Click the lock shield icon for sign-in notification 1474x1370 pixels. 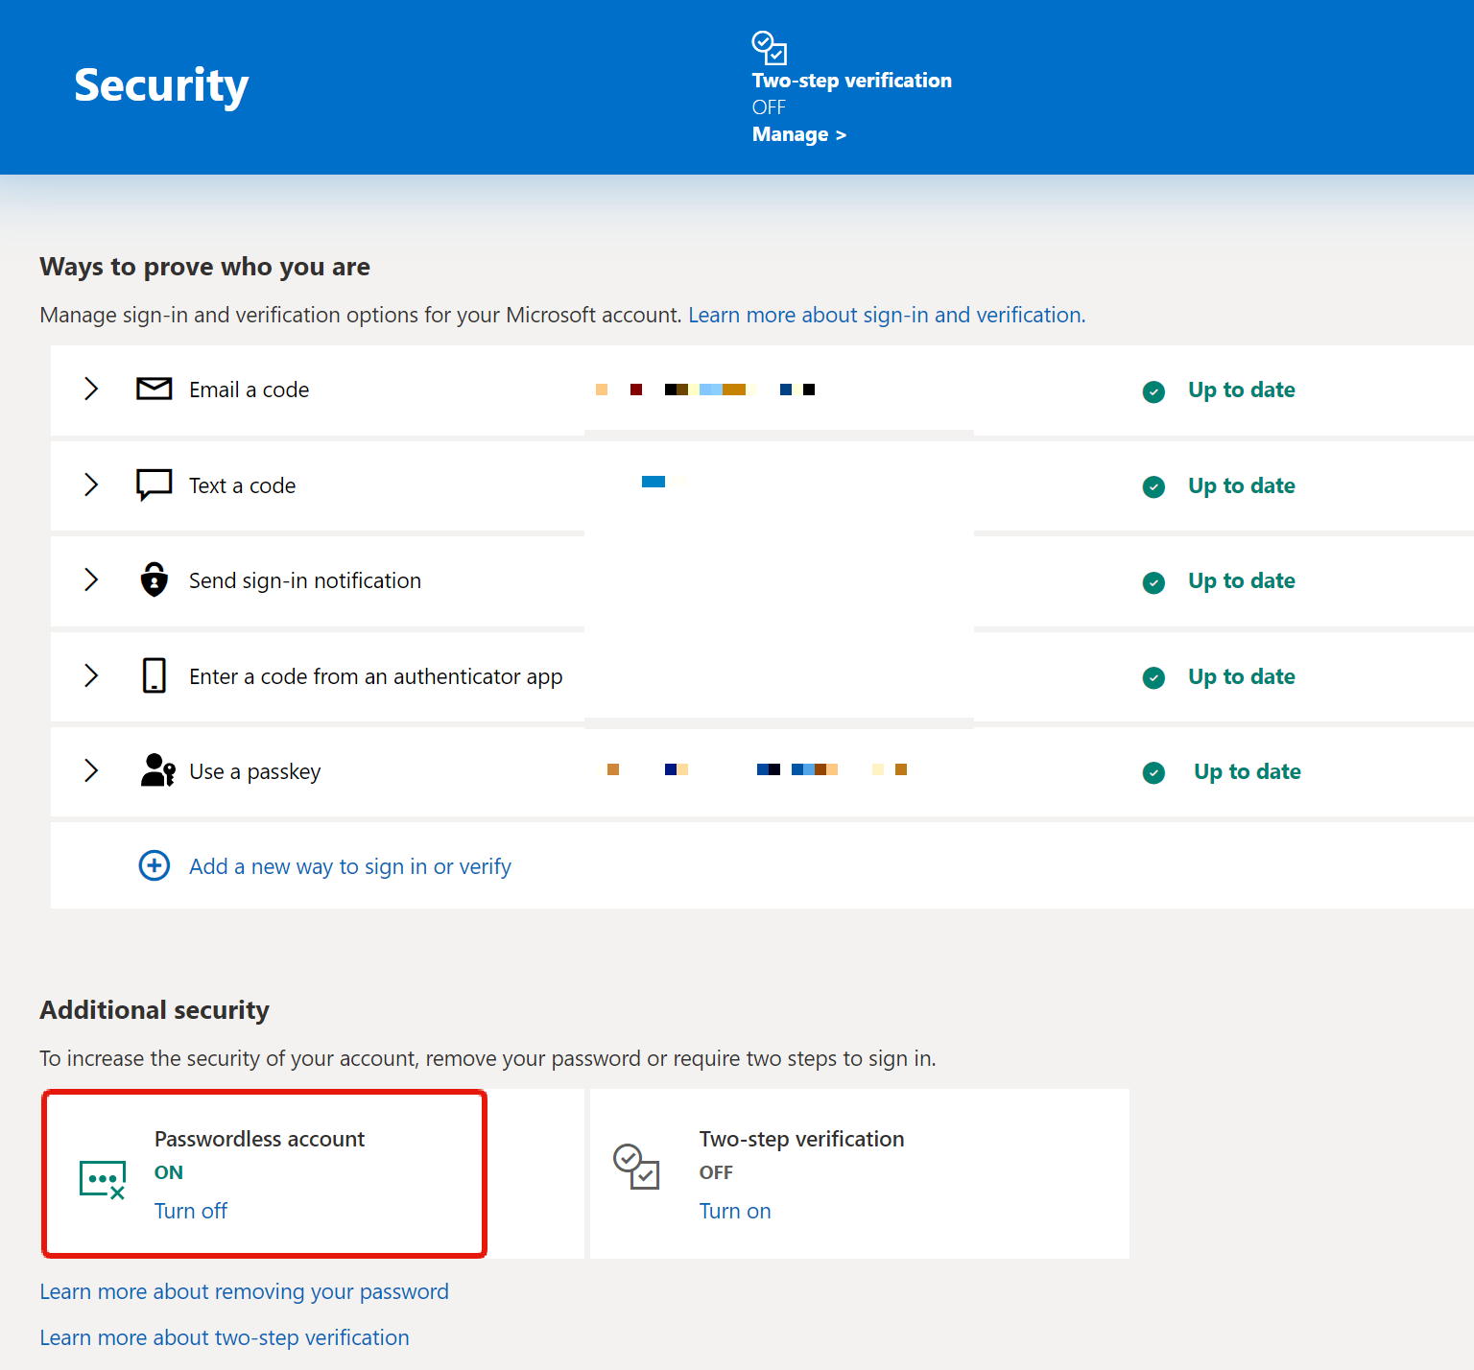155,579
